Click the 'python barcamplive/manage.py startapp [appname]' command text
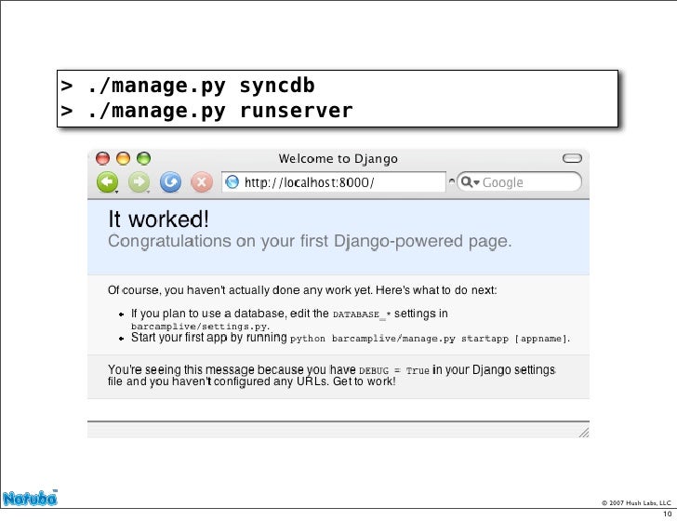The width and height of the screenshot is (677, 521). tap(430, 339)
